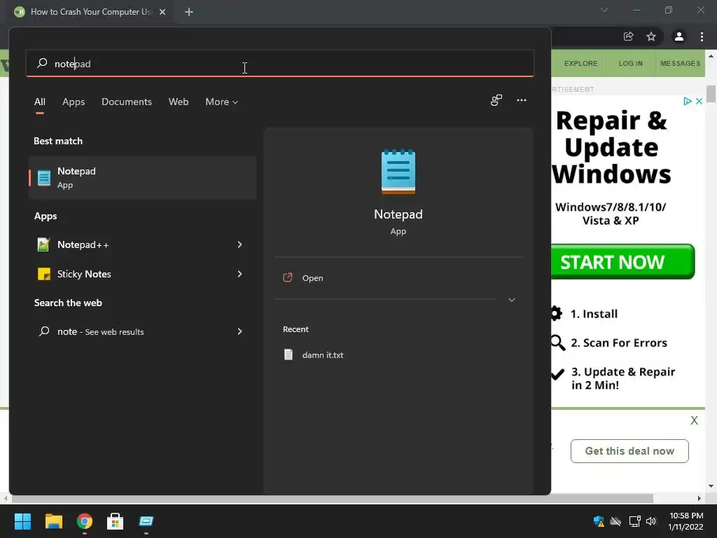The height and width of the screenshot is (538, 717).
Task: Click the search magnifier icon in search box
Action: point(42,63)
